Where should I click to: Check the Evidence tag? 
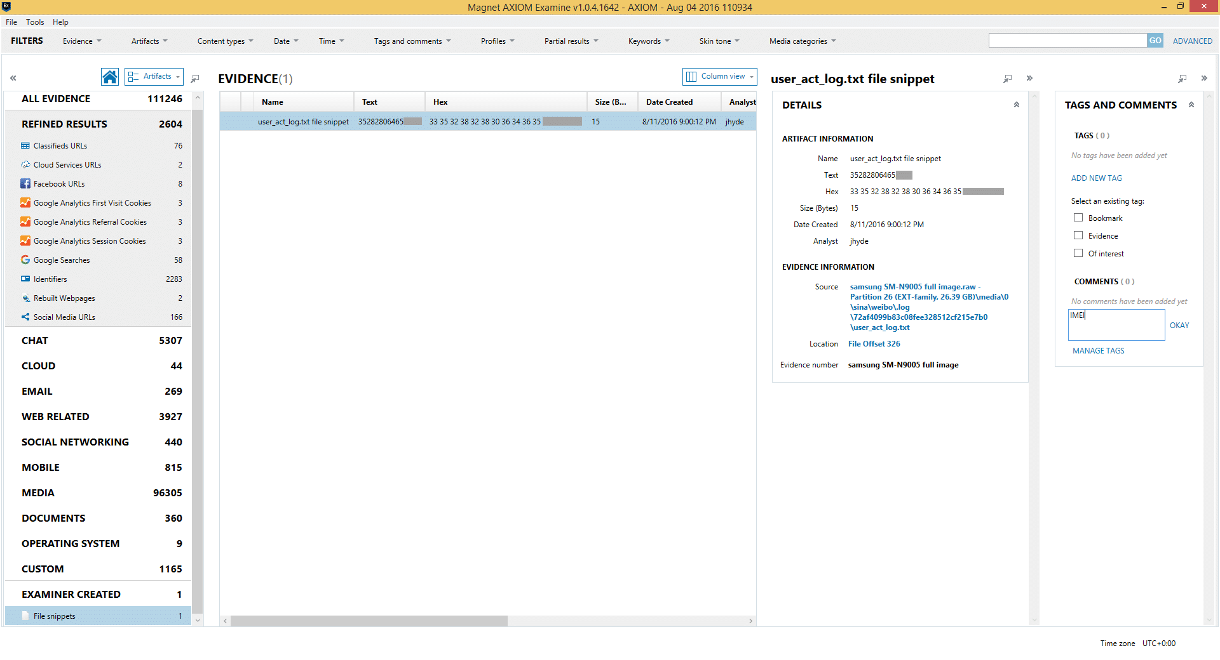pos(1078,235)
